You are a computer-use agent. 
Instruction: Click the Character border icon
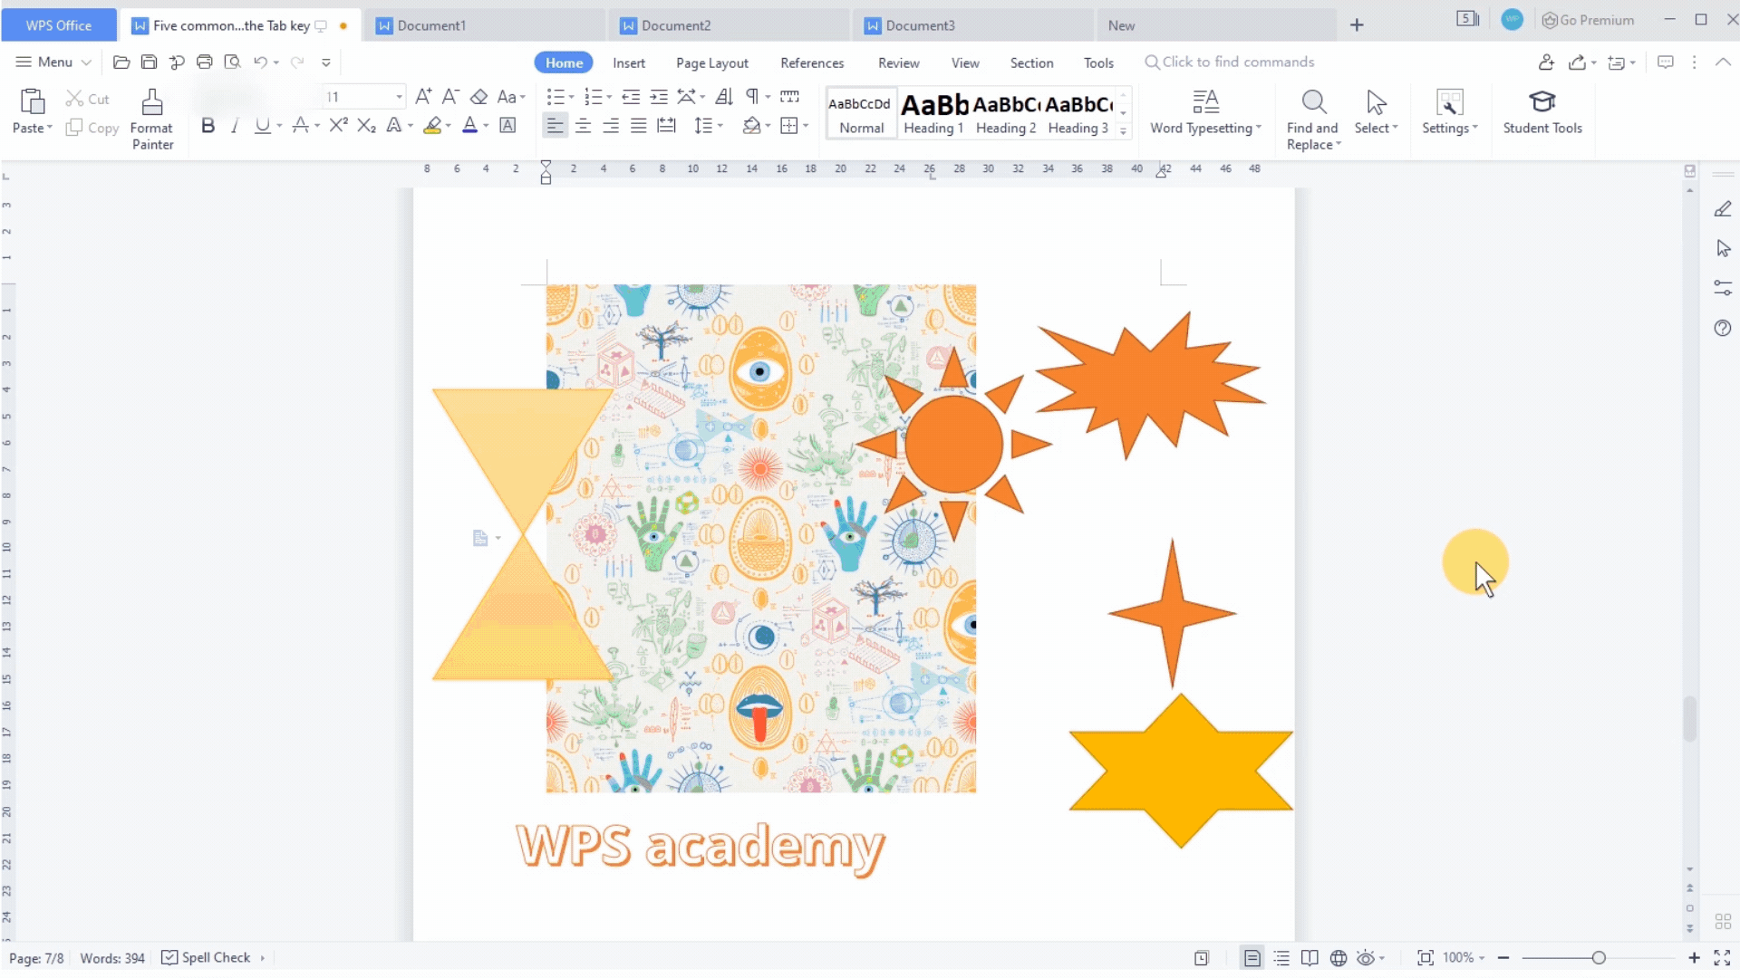pos(508,126)
